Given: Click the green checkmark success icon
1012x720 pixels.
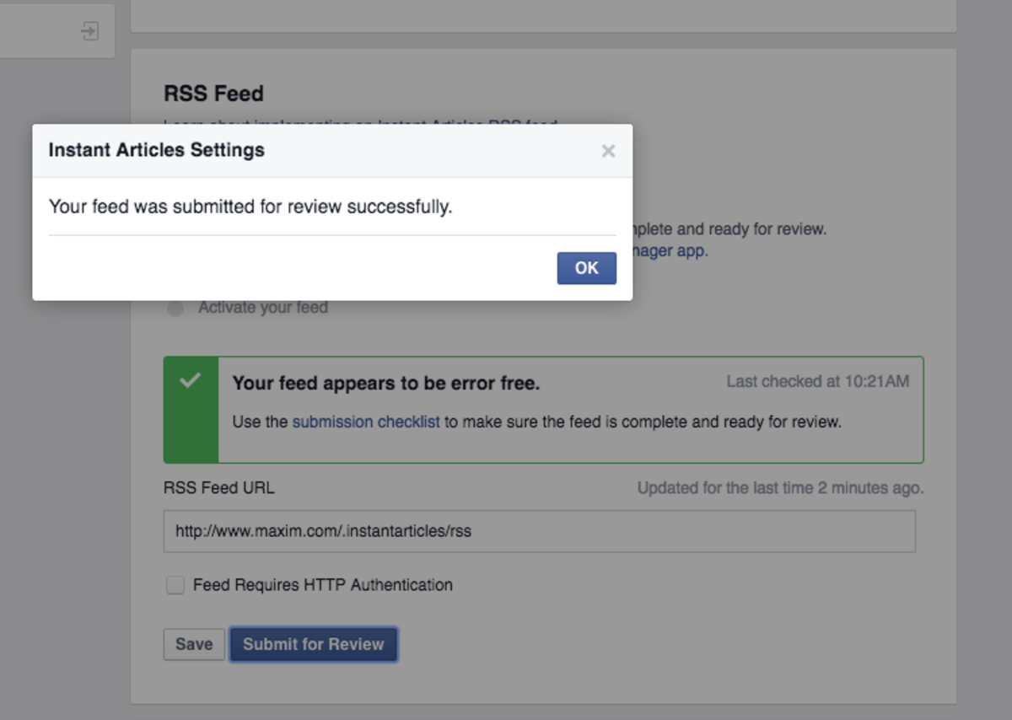Looking at the screenshot, I should pyautogui.click(x=190, y=381).
